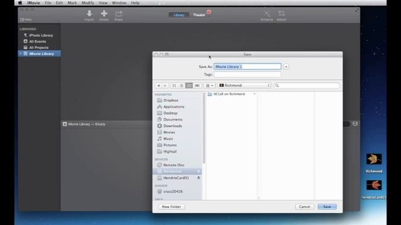401x225 pixels.
Task: Select Remote Disc under Devices
Action: pos(174,165)
